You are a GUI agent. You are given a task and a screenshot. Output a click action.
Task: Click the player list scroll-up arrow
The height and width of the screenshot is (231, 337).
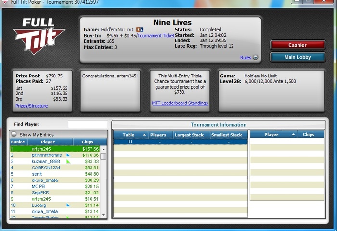104,149
